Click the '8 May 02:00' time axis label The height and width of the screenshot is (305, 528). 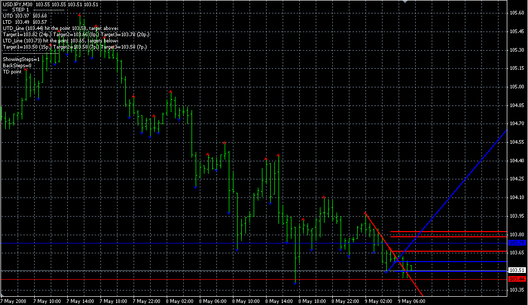[180, 301]
